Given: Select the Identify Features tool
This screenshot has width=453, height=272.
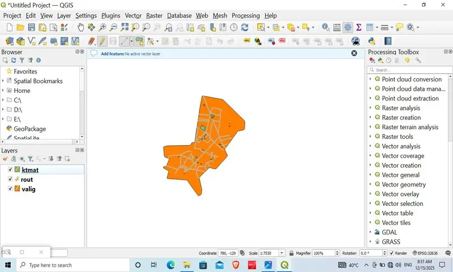Looking at the screenshot, I should point(326,27).
